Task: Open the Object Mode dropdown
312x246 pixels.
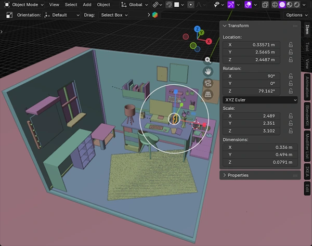Action: (x=24, y=5)
